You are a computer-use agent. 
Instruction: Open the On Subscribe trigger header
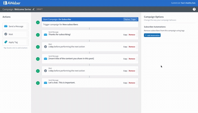coord(90,19)
